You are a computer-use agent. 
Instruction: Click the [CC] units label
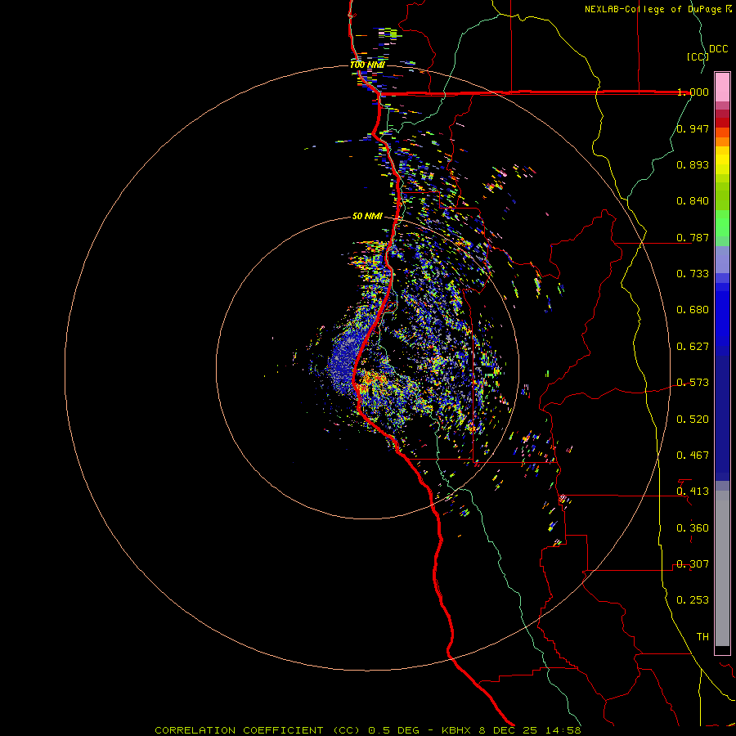click(x=697, y=56)
